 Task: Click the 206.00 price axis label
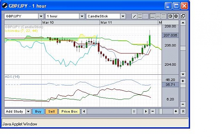tap(170, 46)
